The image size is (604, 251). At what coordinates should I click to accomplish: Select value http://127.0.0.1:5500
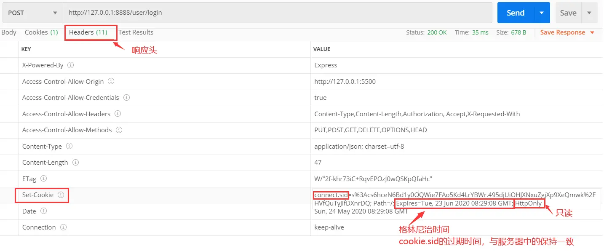(345, 82)
